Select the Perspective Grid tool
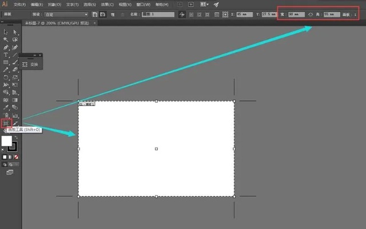This screenshot has height=229, width=366. coord(15,92)
